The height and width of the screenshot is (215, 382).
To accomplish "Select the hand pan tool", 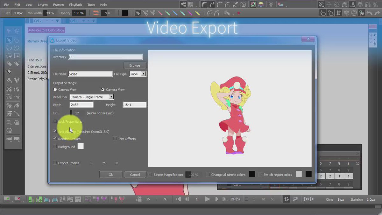I will [x=17, y=123].
